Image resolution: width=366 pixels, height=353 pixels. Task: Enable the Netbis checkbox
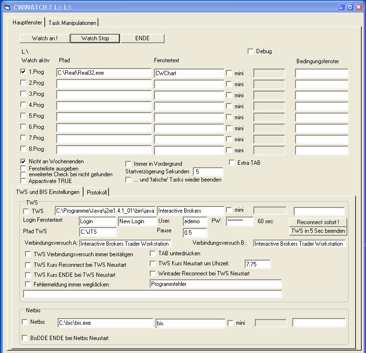coord(25,322)
